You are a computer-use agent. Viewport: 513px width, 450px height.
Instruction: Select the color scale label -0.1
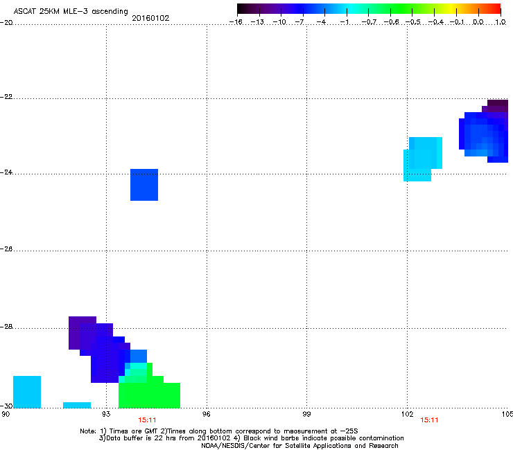coord(458,22)
